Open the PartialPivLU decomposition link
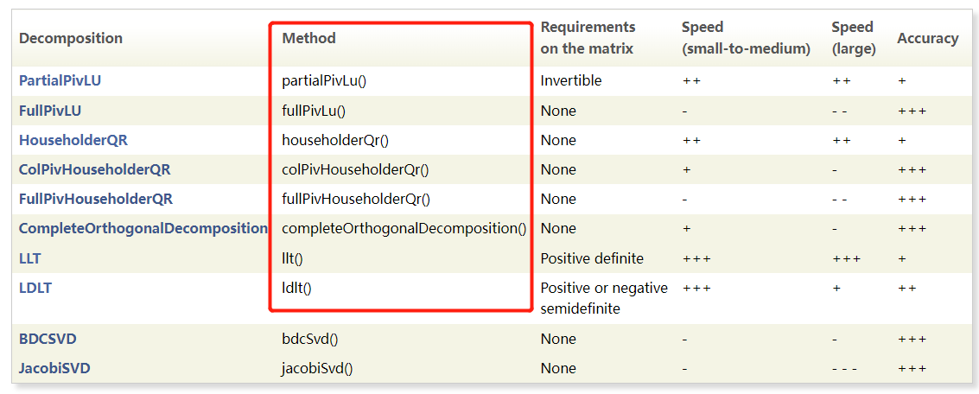 point(60,80)
